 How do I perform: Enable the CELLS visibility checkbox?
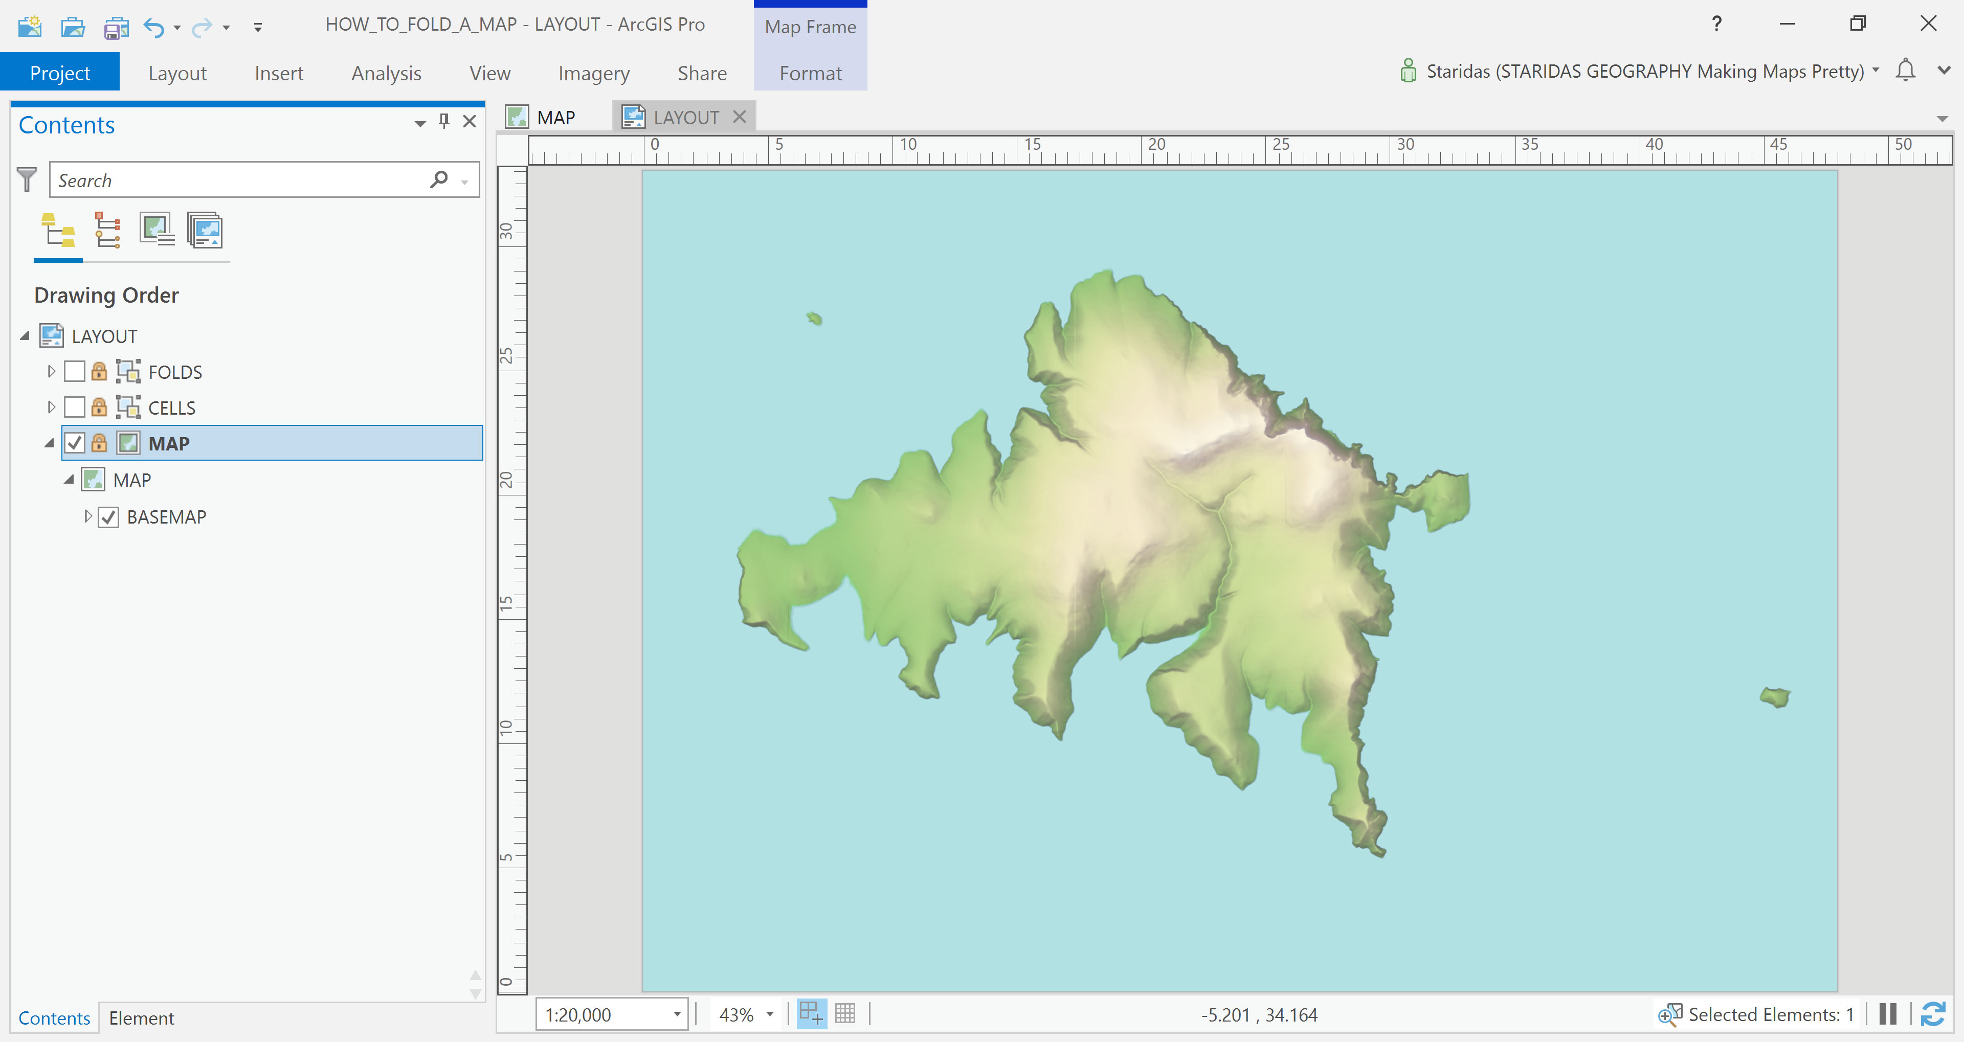pyautogui.click(x=75, y=408)
